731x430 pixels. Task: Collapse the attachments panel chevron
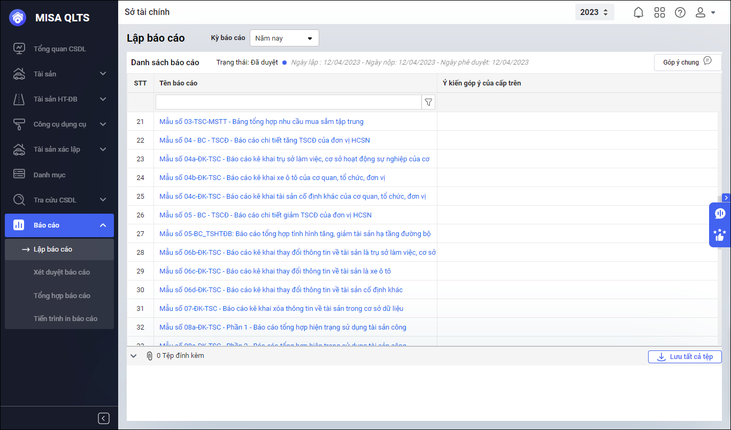pyautogui.click(x=134, y=356)
